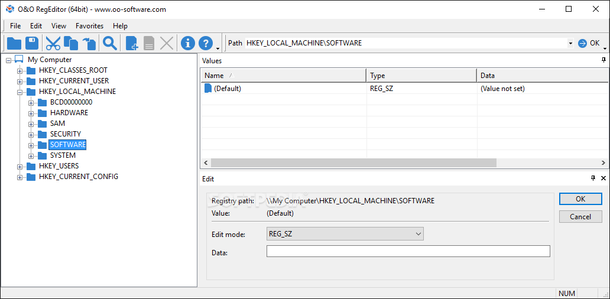
Task: Click the Help question mark icon
Action: tap(206, 43)
